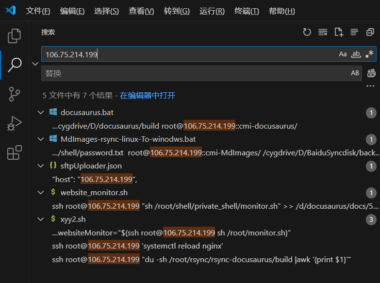
Task: Collapse xyy2.sh results
Action: point(41,219)
